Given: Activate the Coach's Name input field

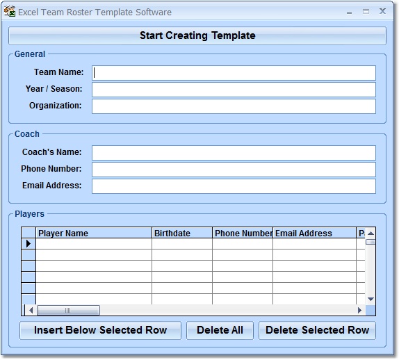Looking at the screenshot, I should pos(234,153).
